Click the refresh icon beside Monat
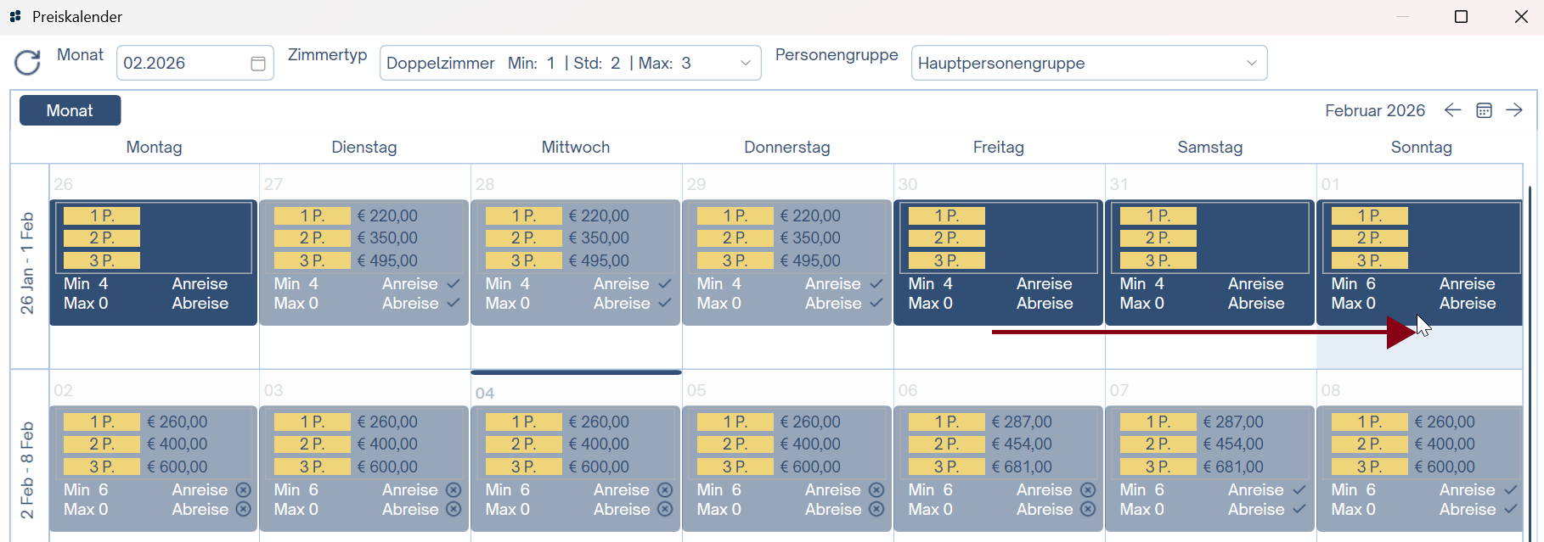 (27, 63)
